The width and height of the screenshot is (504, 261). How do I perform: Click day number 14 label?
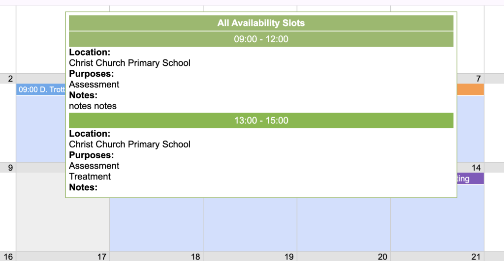pos(476,168)
